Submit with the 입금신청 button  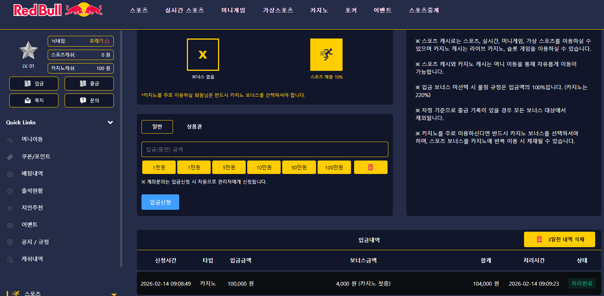160,202
